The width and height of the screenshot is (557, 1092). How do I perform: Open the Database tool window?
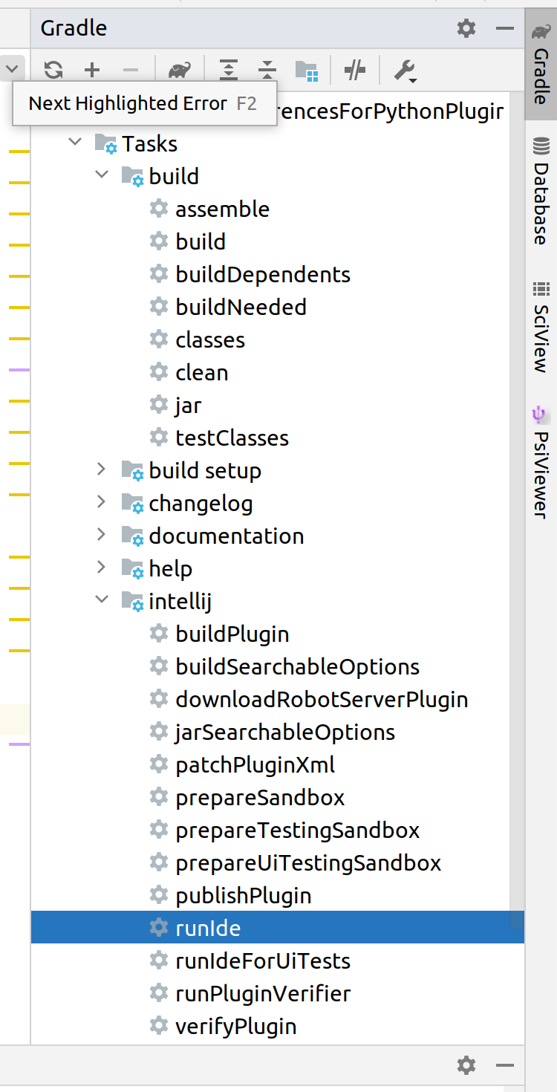coord(541,186)
